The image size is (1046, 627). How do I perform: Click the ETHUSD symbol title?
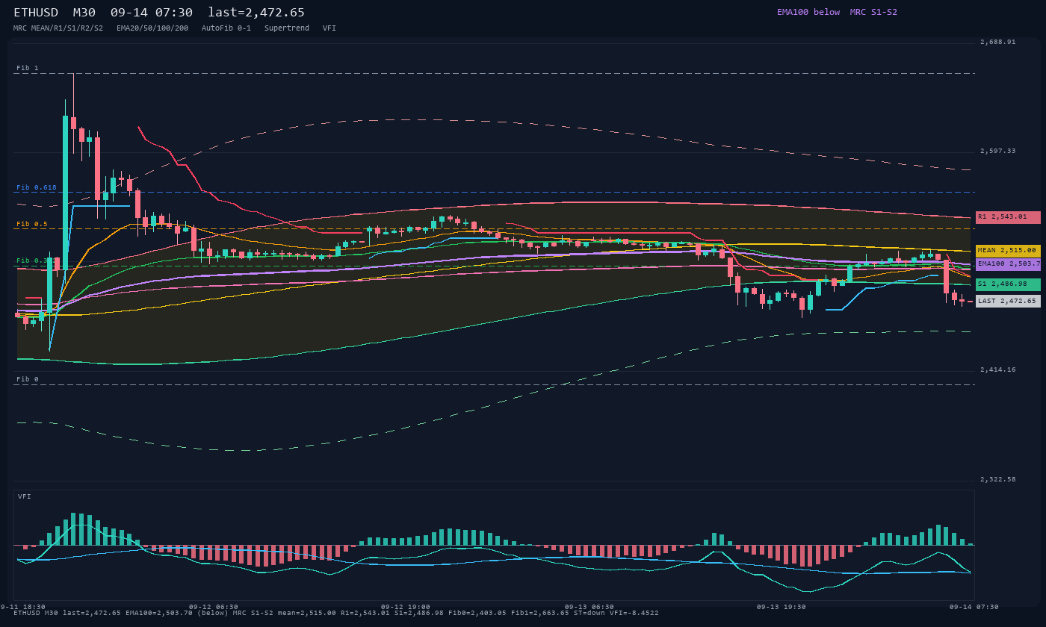point(36,13)
